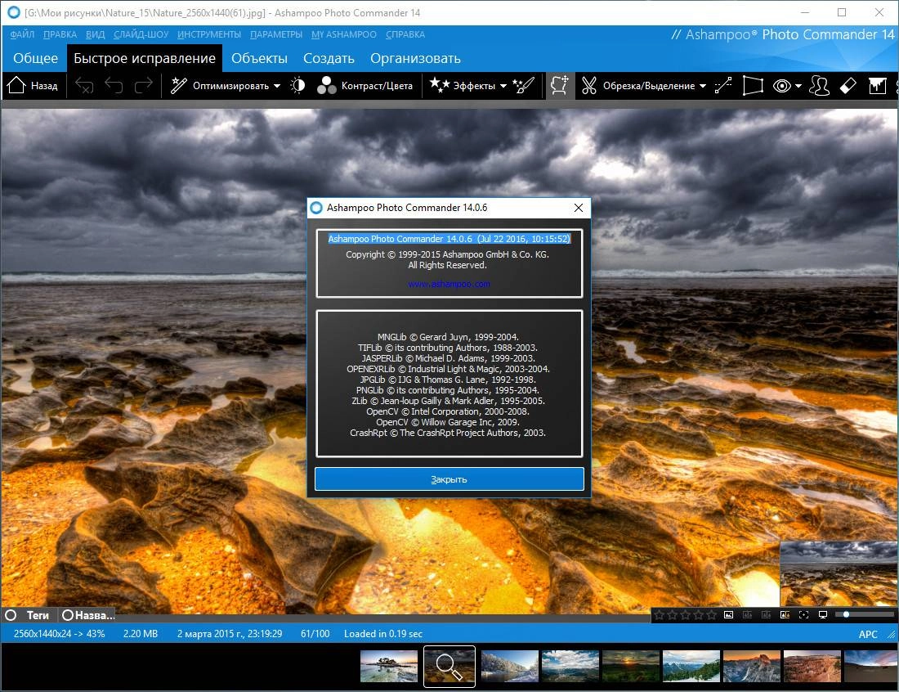This screenshot has width=899, height=692.
Task: Click the Оптимизировать magic wand icon
Action: [179, 86]
